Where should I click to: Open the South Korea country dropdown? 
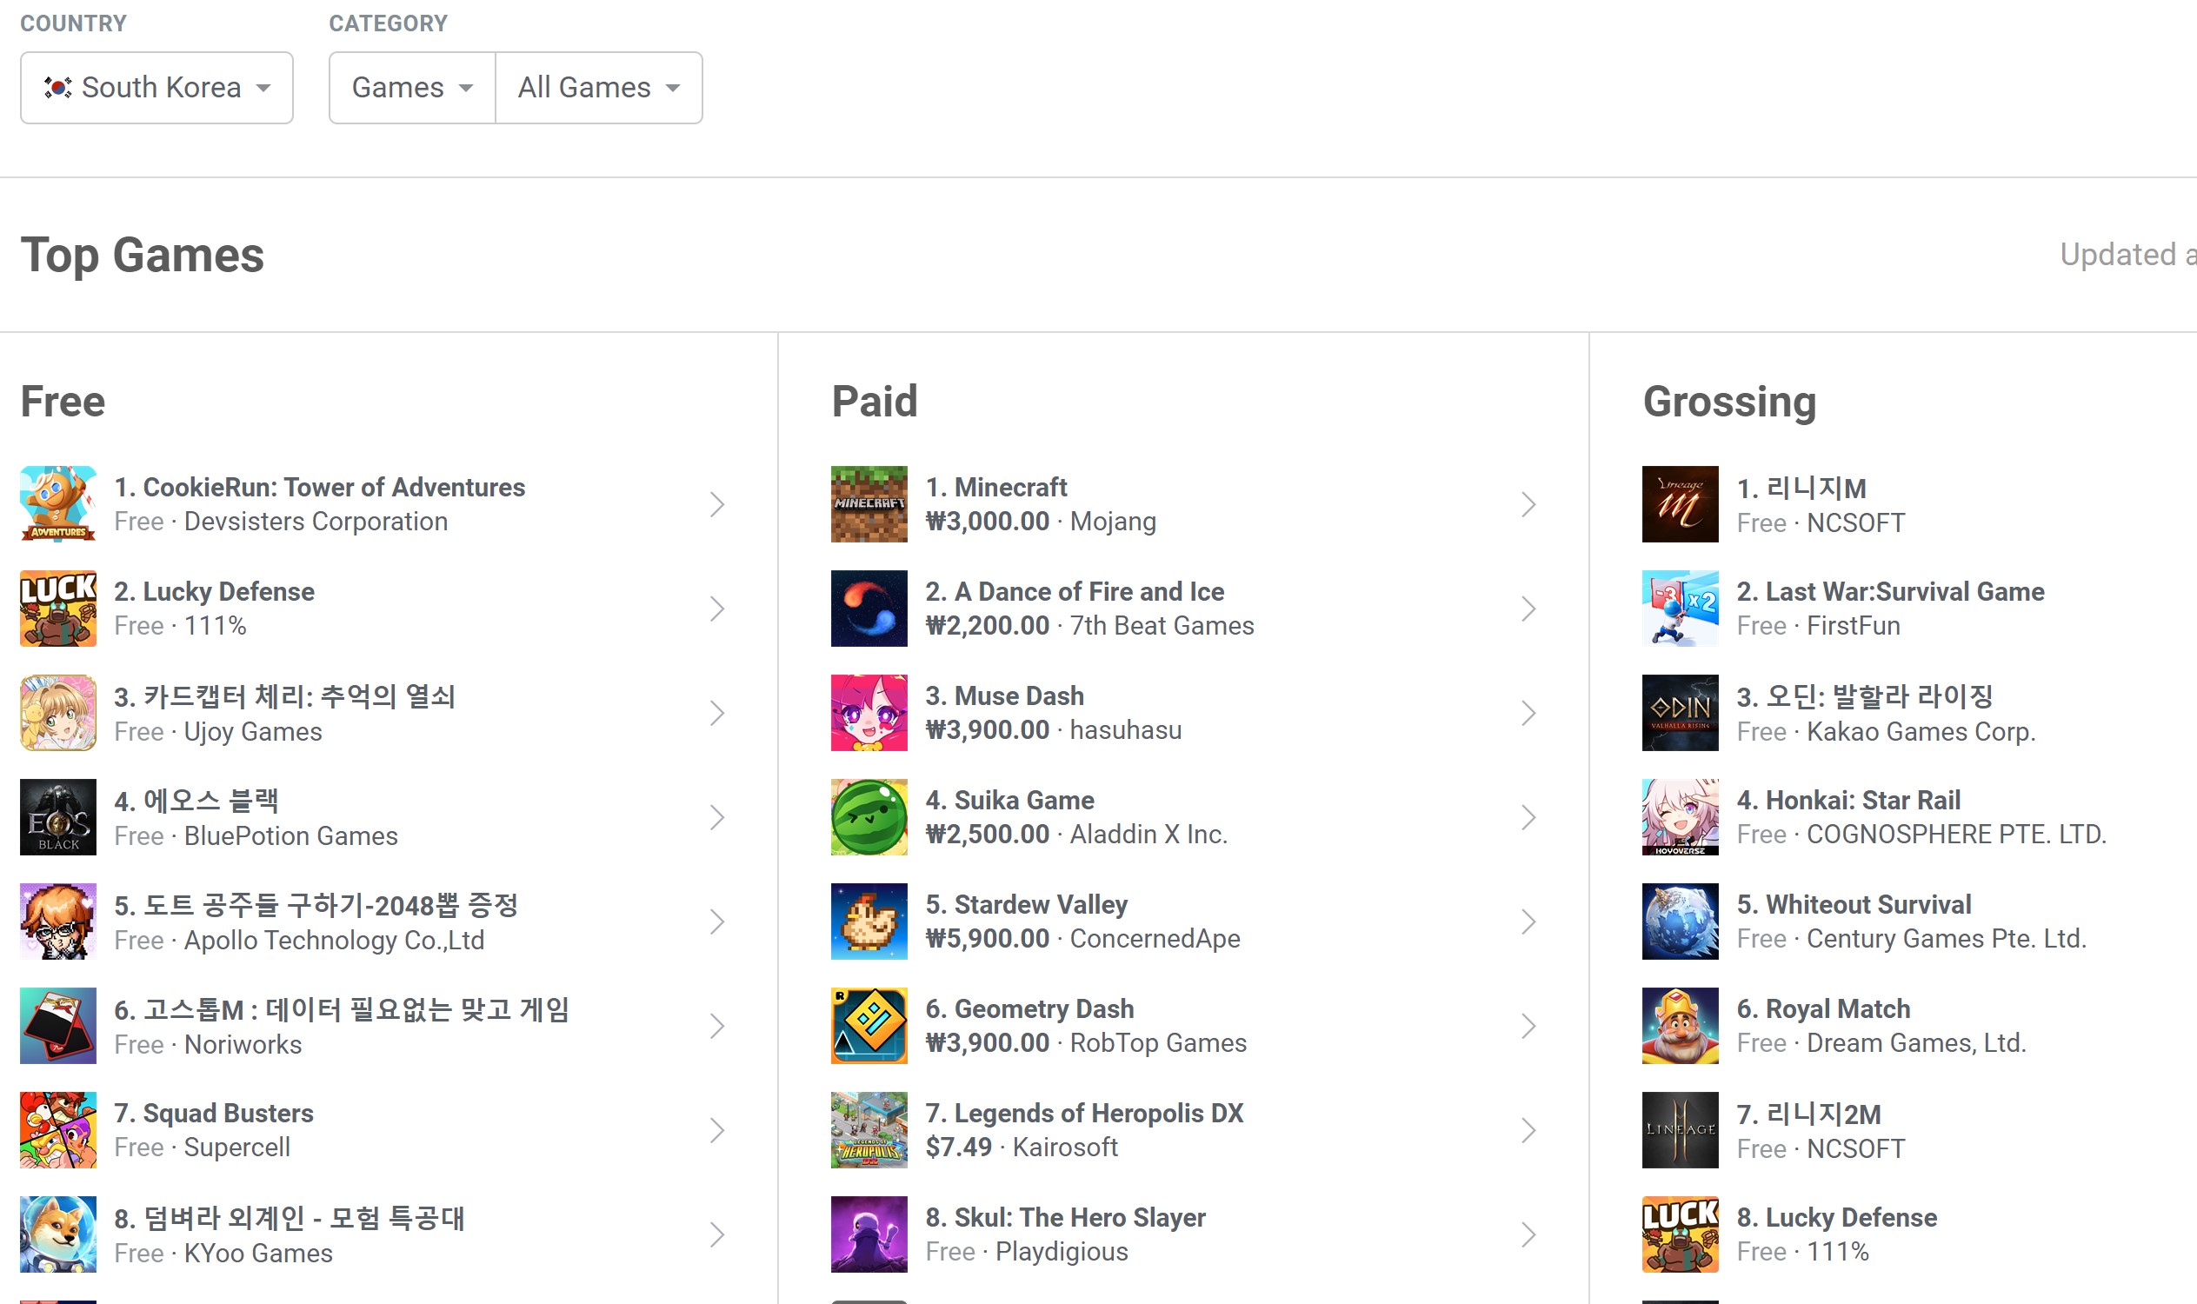[x=156, y=88]
